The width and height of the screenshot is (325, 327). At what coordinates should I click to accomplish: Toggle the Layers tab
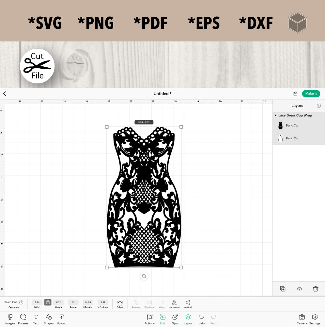188,319
